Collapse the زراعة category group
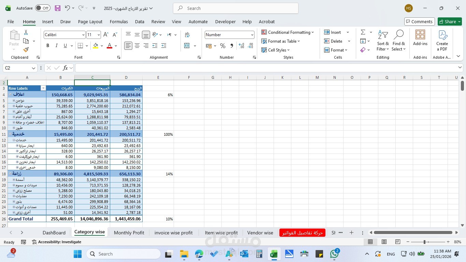This screenshot has height=262, width=466. 10,174
